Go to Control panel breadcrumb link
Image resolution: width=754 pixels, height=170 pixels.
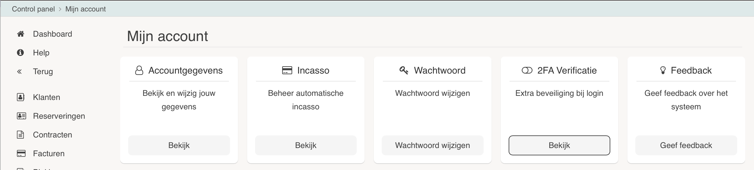[x=33, y=9]
